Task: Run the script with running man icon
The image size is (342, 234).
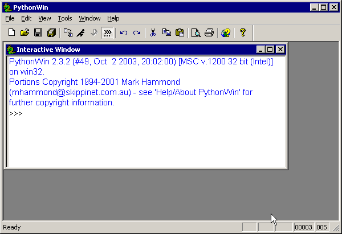Action: point(81,33)
